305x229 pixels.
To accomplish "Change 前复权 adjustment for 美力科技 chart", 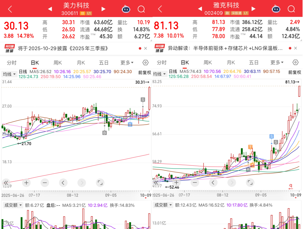I will [145, 73].
